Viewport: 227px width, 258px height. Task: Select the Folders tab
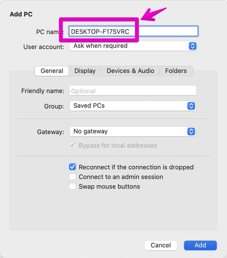pyautogui.click(x=176, y=71)
